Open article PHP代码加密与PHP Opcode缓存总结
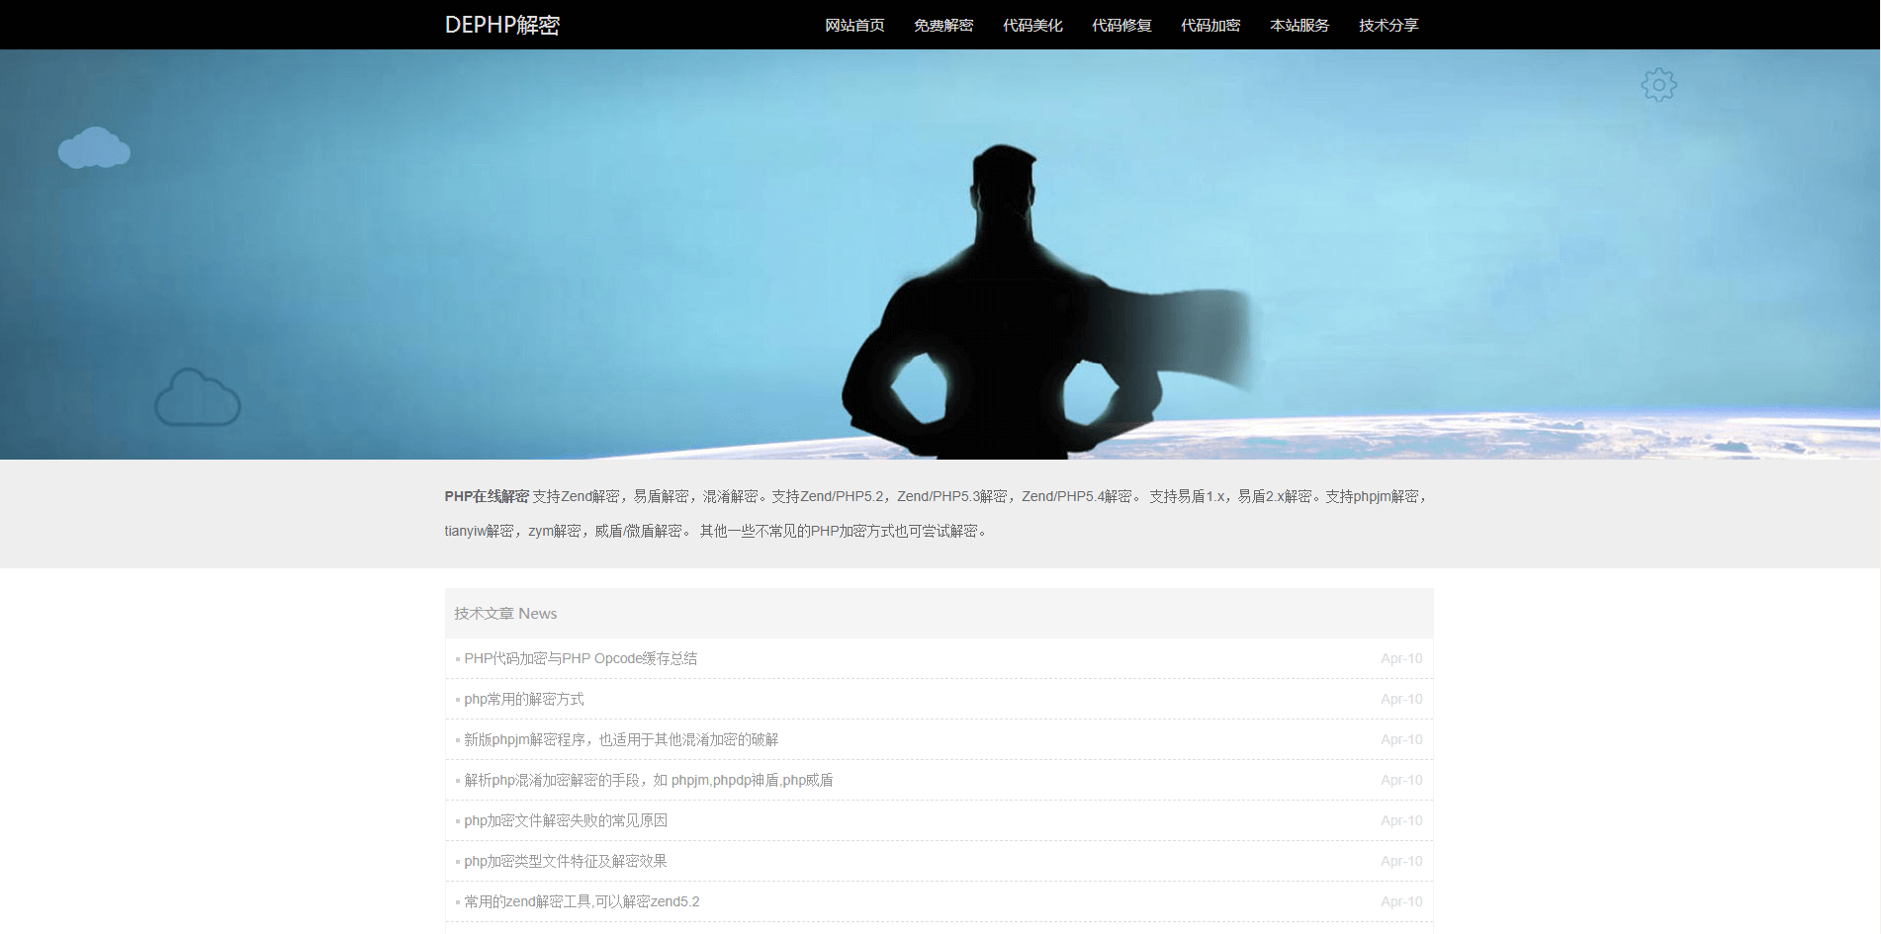Image resolution: width=1881 pixels, height=934 pixels. coord(581,658)
